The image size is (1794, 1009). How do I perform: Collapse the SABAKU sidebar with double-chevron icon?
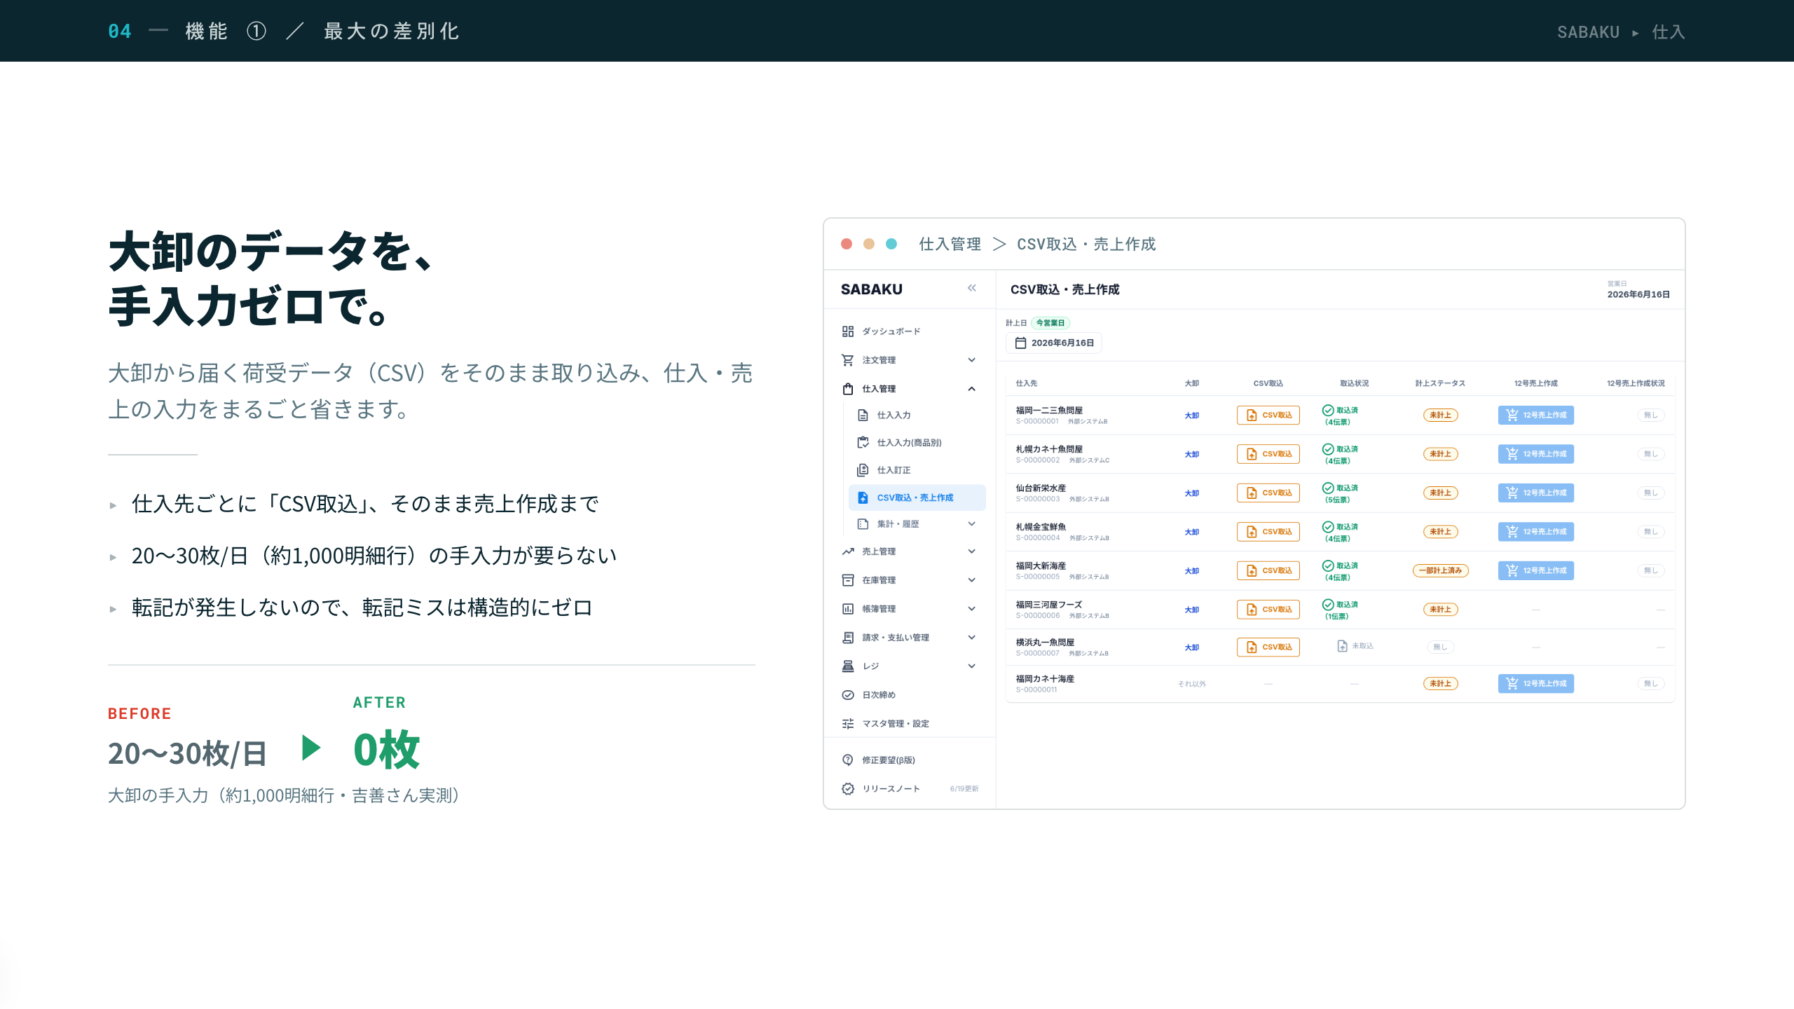(972, 288)
